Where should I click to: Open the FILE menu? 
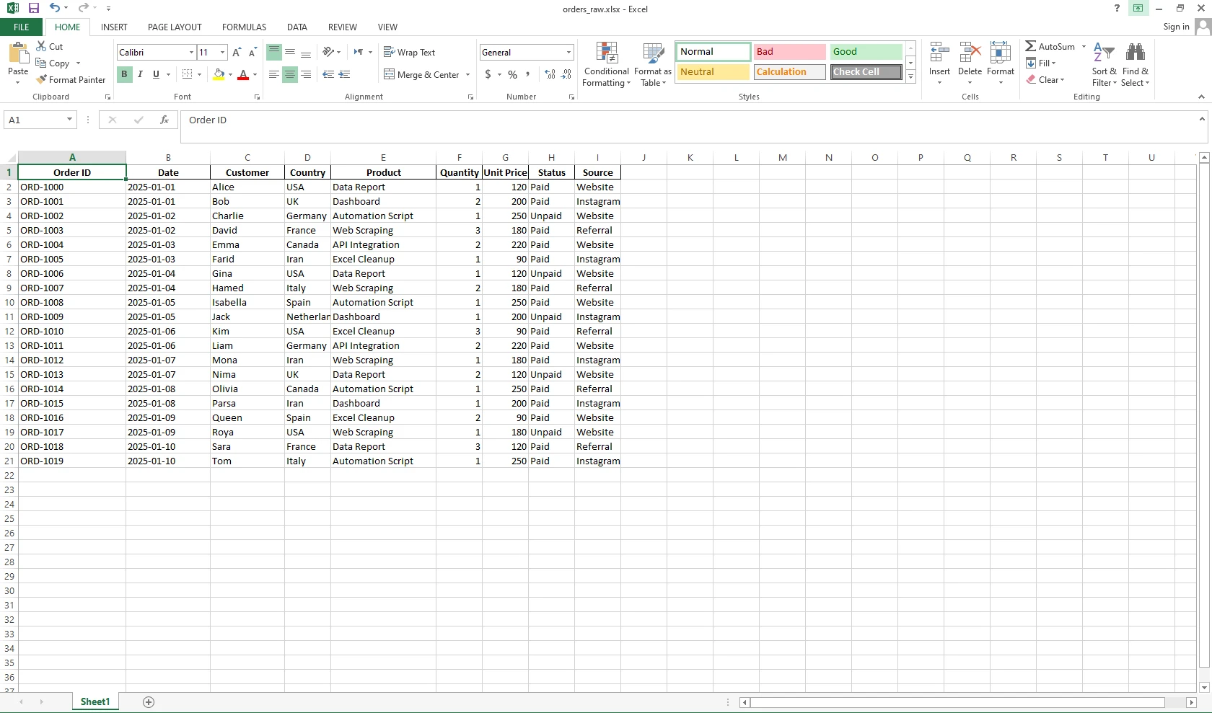click(22, 27)
